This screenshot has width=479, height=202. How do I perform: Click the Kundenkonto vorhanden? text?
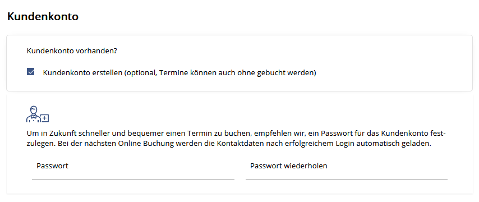72,50
